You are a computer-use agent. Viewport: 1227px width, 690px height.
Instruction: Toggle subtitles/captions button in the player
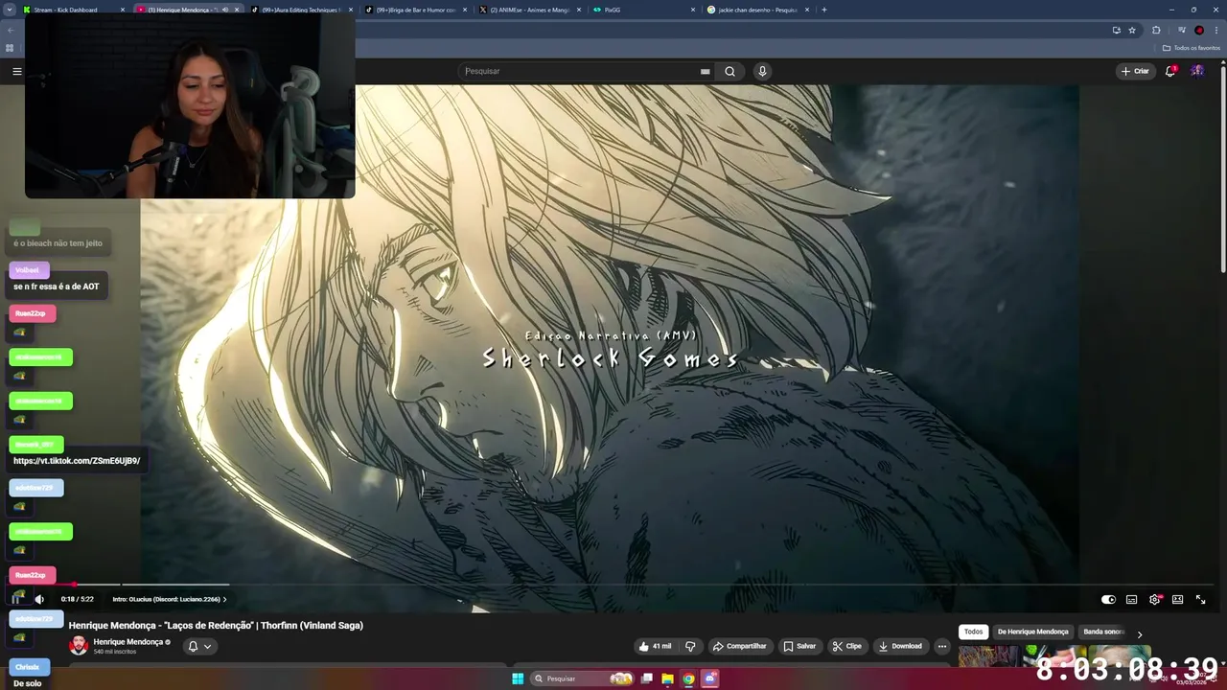1131,599
